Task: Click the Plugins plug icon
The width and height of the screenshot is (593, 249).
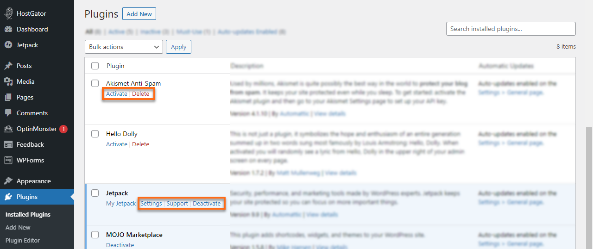Action: (8, 197)
